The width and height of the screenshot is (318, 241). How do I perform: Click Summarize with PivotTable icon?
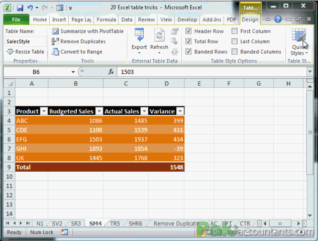pos(55,31)
